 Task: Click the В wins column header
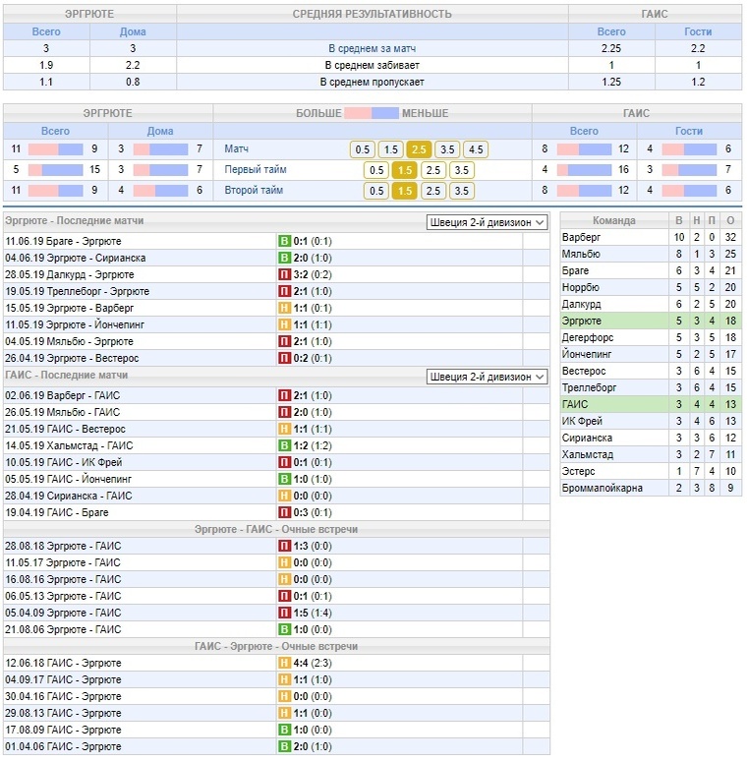tap(679, 220)
